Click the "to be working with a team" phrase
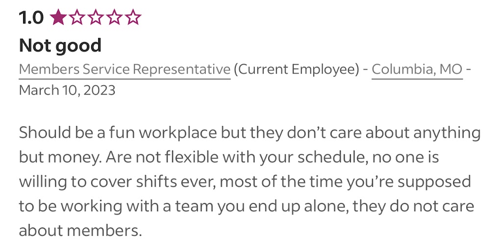Image resolution: width=502 pixels, height=248 pixels. [114, 206]
